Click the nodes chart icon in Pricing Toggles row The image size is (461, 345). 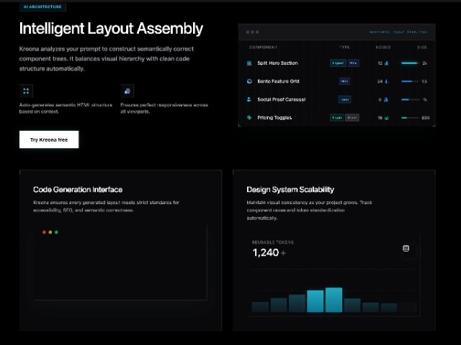(x=387, y=117)
